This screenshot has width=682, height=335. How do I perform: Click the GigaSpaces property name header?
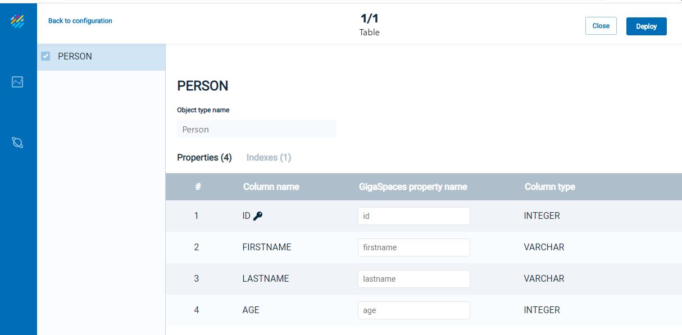pyautogui.click(x=413, y=187)
